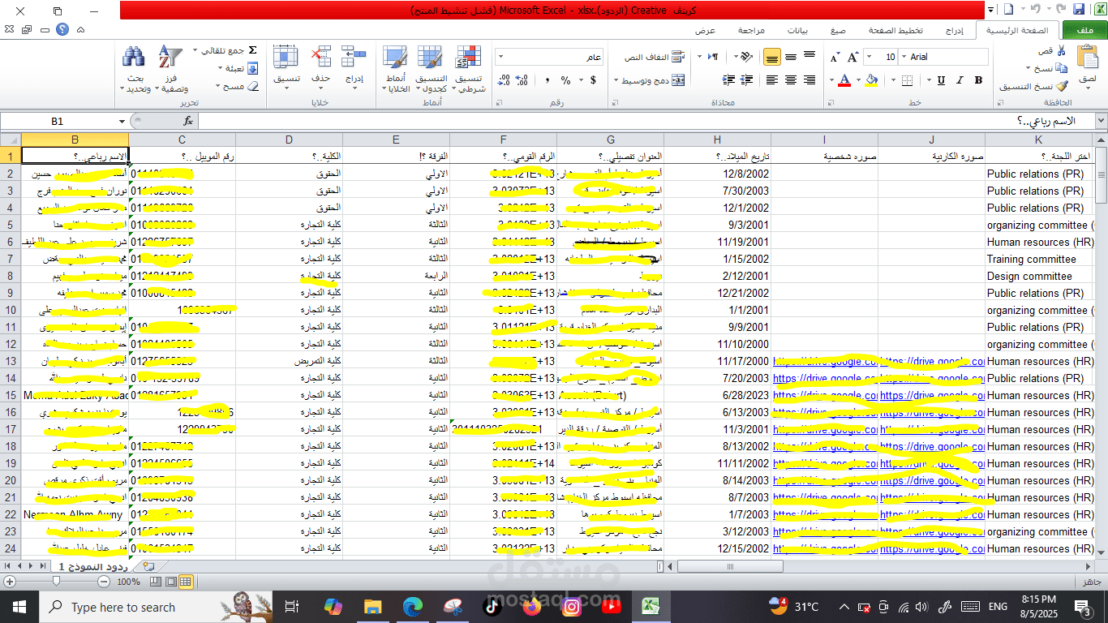This screenshot has width=1108, height=623.
Task: Open the Data ribbon tab (بيانات)
Action: pos(797,30)
